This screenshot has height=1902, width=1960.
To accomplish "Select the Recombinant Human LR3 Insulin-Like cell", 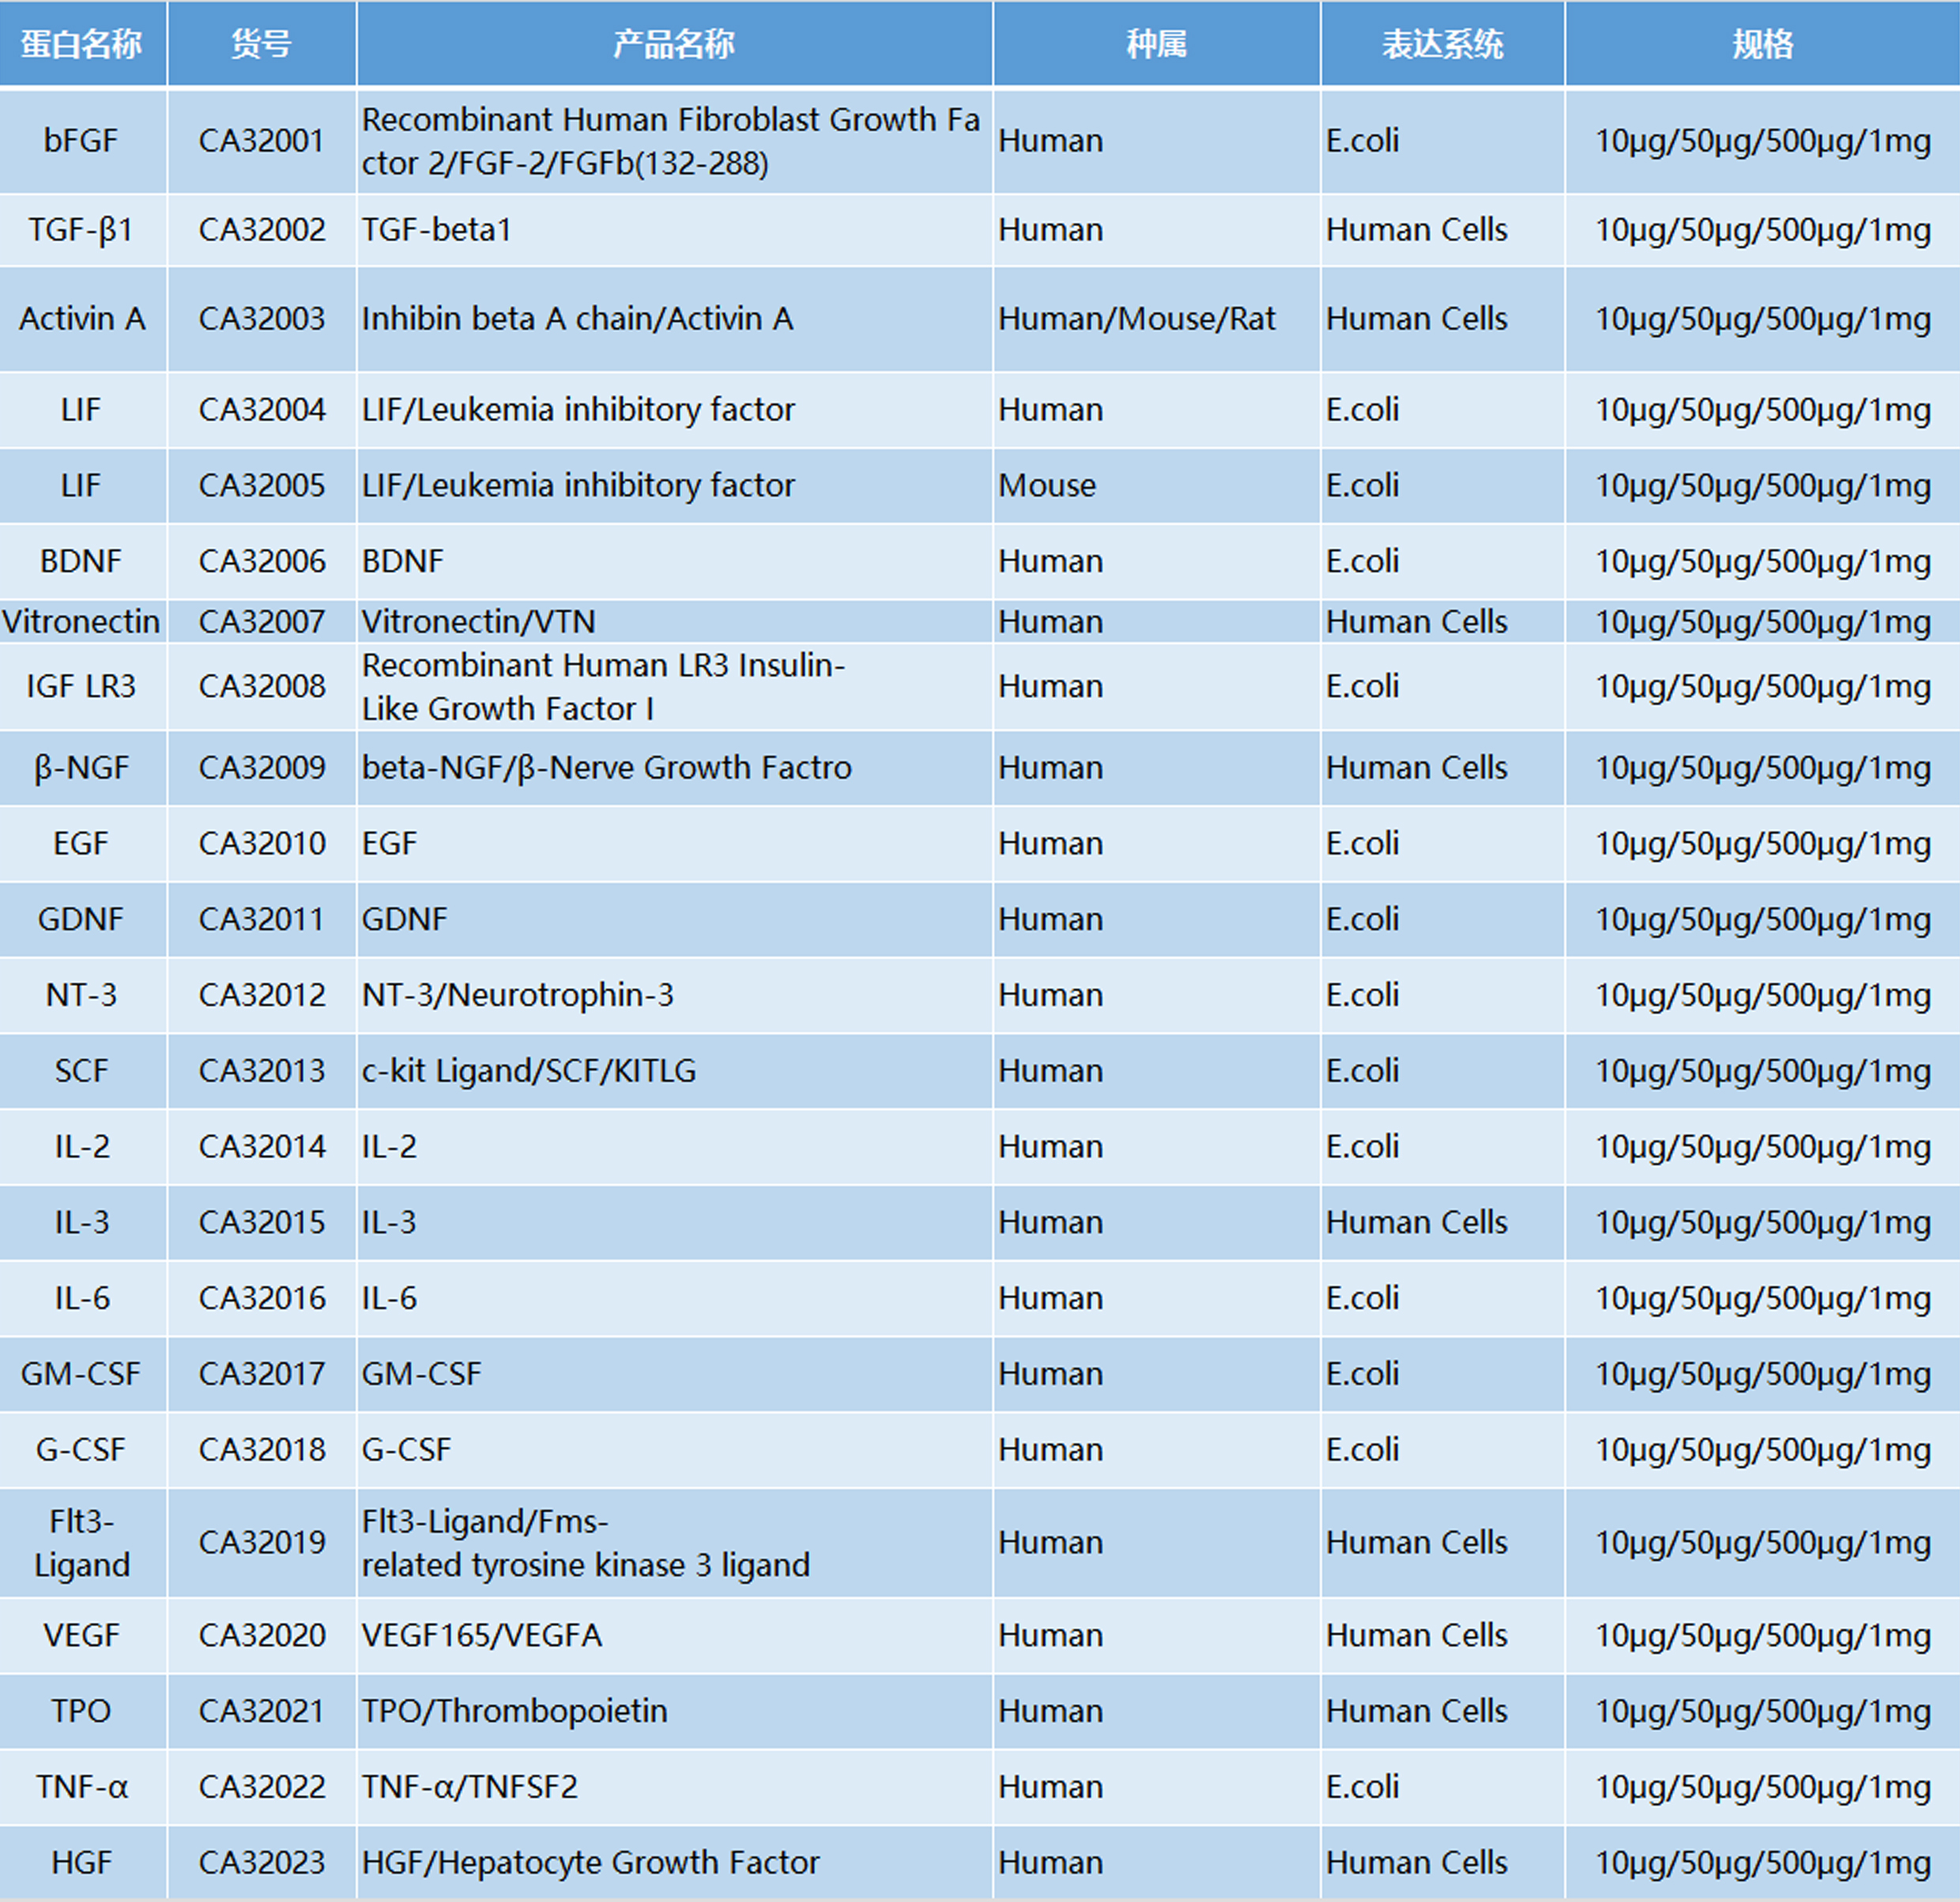I will point(674,687).
